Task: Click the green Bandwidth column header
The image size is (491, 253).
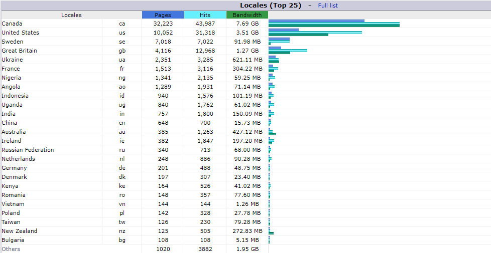Action: pos(247,15)
